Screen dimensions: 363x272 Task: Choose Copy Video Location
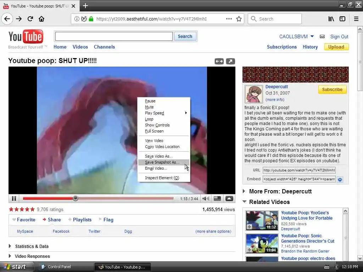164,147
